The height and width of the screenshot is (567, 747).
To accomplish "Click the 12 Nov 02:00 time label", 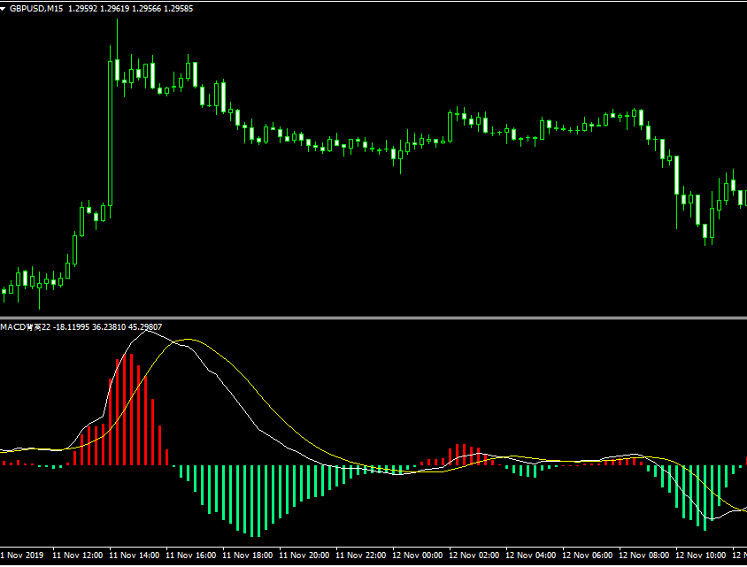I will [474, 556].
